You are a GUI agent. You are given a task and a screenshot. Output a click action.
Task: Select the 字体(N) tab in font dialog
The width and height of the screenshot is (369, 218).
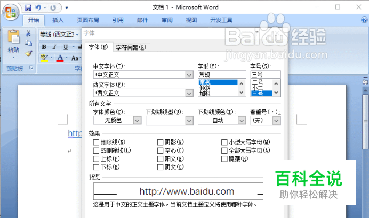coord(98,47)
